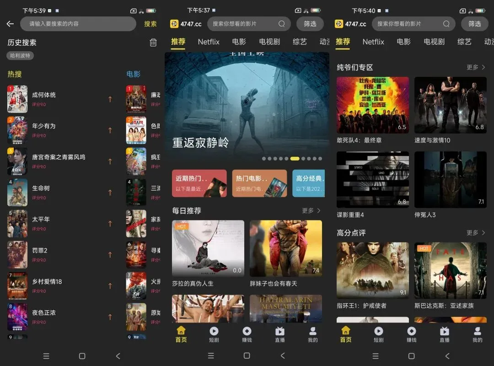Tap 搜索你想看的影片 field in middle screen
The height and width of the screenshot is (366, 494).
tap(249, 24)
